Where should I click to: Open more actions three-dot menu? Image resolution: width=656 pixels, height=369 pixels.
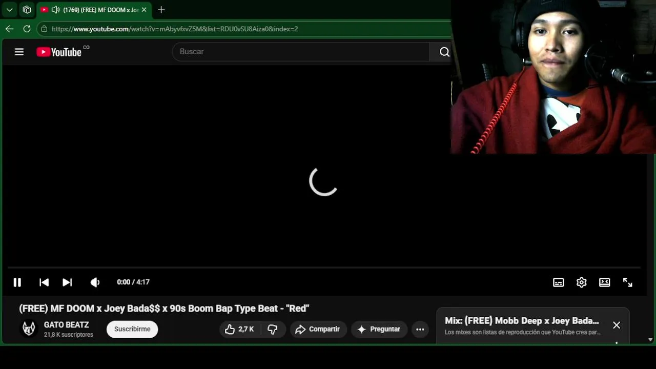tap(420, 329)
